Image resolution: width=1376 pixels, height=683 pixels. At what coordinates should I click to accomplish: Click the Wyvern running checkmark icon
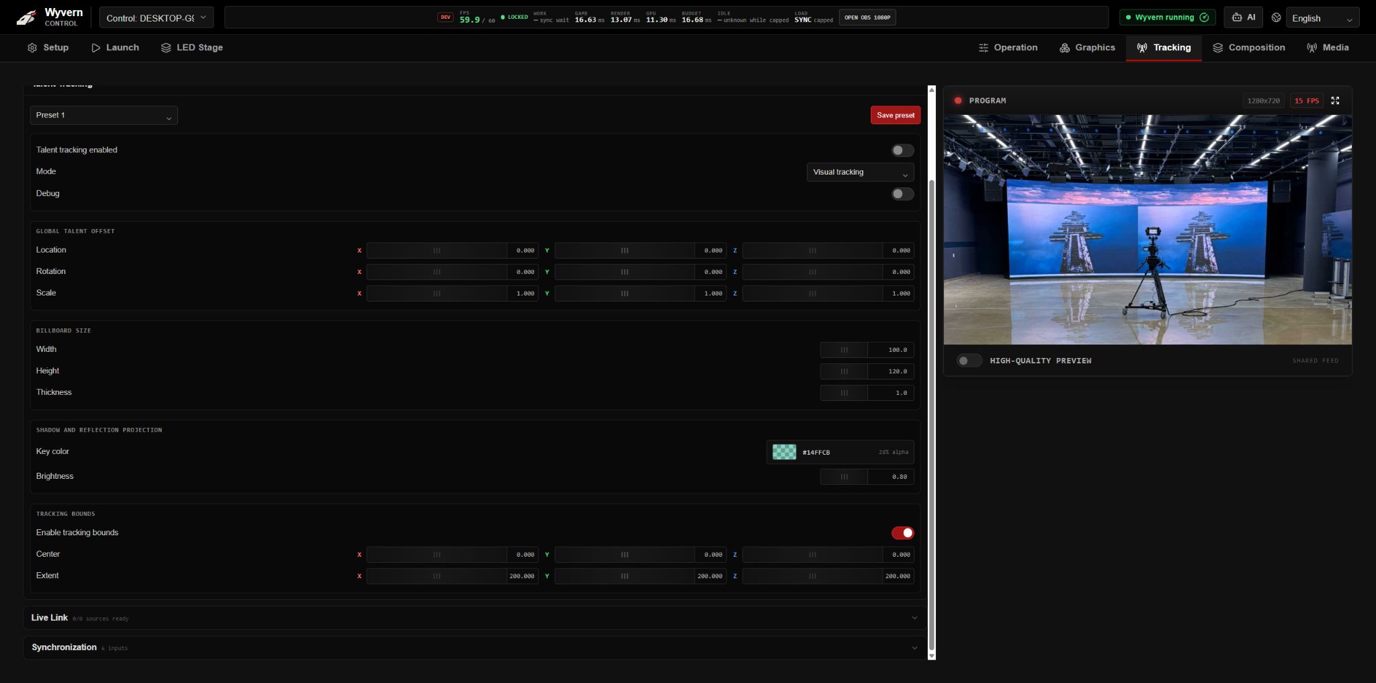[1204, 17]
